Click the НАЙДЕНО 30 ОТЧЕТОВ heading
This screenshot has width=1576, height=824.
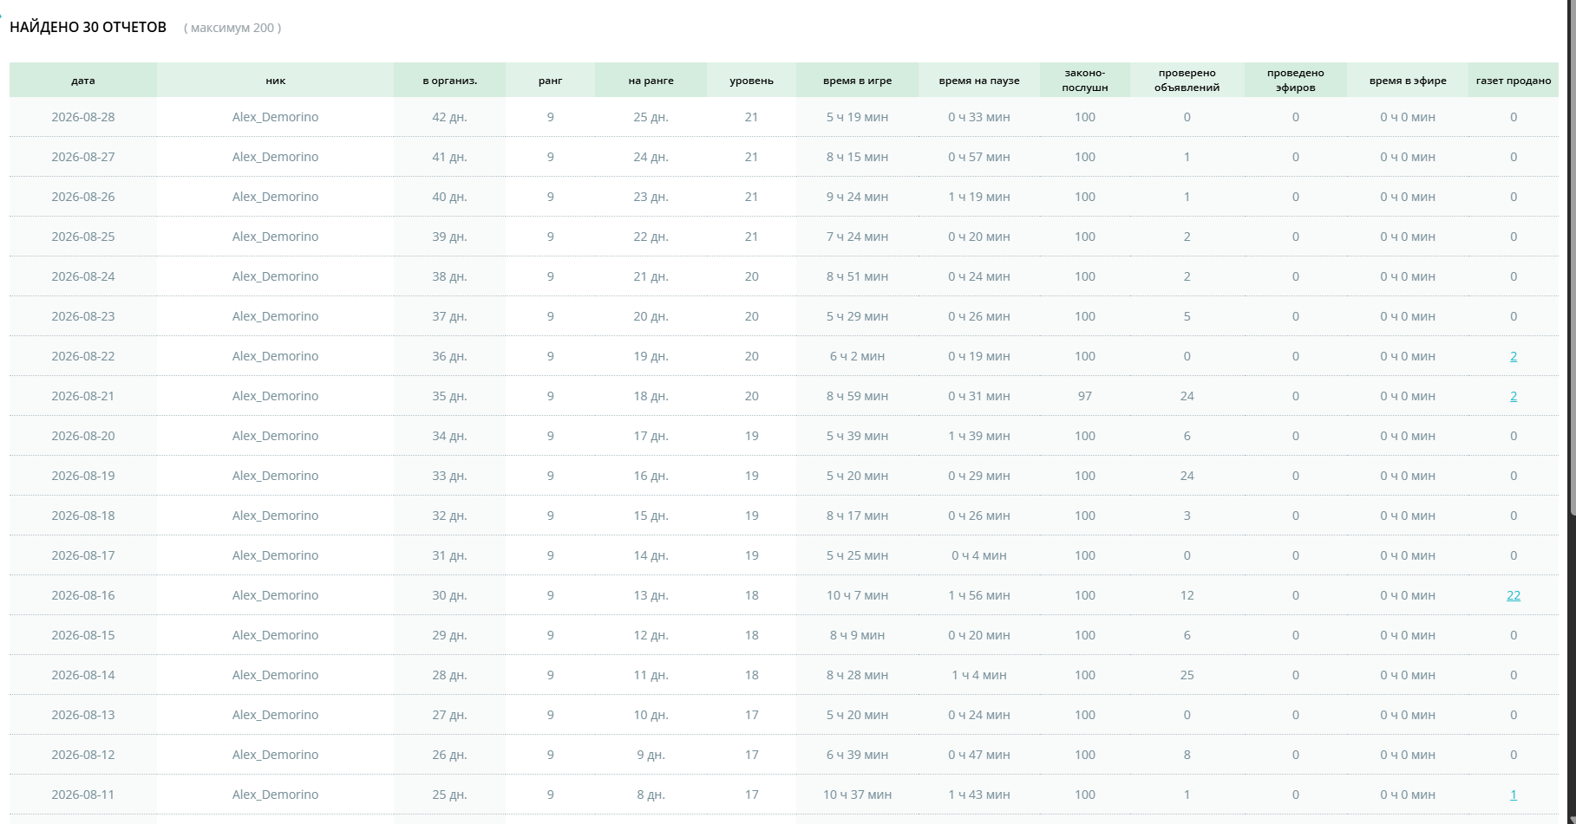(x=88, y=27)
